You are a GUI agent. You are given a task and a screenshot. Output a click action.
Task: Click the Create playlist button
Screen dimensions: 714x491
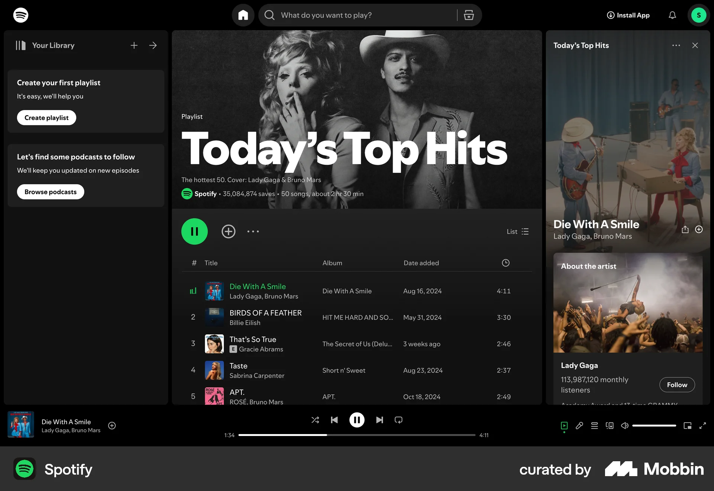pyautogui.click(x=46, y=118)
